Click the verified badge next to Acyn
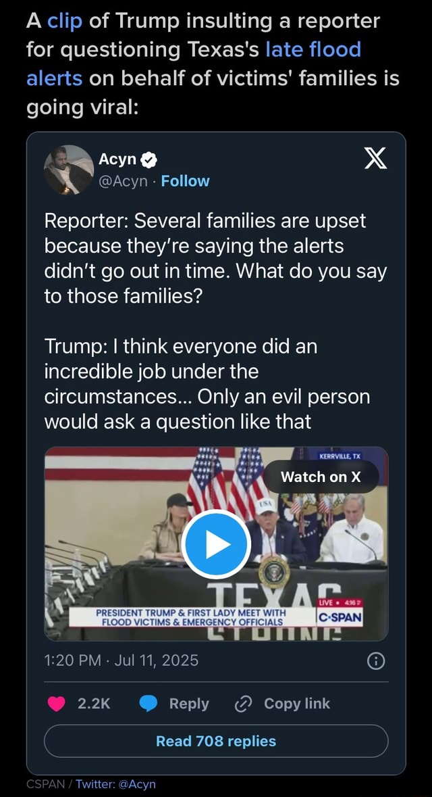The height and width of the screenshot is (797, 432). pyautogui.click(x=148, y=160)
